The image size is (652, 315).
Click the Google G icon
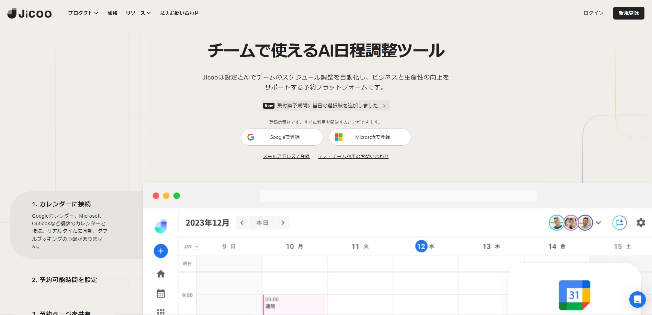[251, 137]
